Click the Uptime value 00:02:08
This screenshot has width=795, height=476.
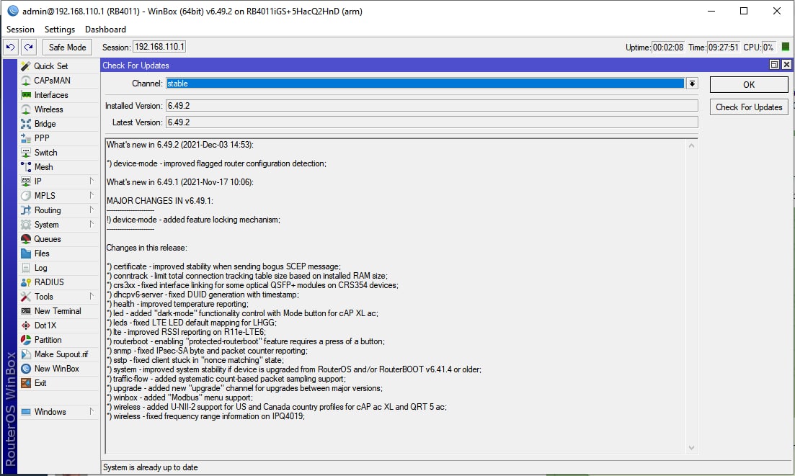pos(667,48)
